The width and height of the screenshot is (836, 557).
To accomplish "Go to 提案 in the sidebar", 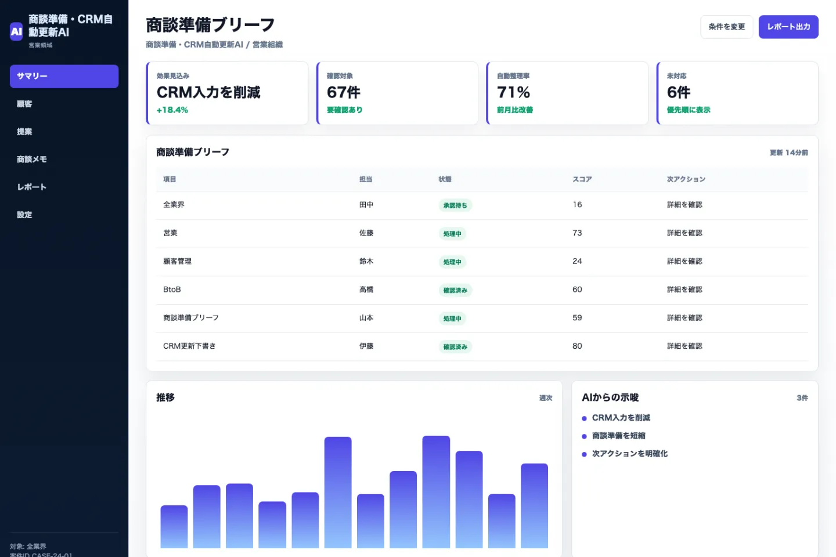I will pyautogui.click(x=64, y=132).
